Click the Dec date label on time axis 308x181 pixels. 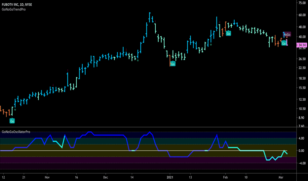[105, 177]
